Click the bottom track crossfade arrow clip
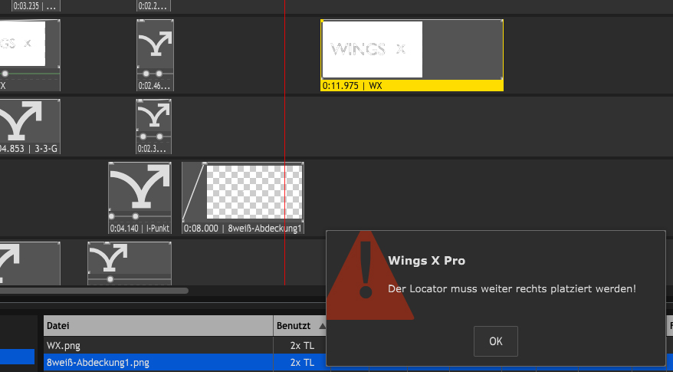 pos(130,263)
